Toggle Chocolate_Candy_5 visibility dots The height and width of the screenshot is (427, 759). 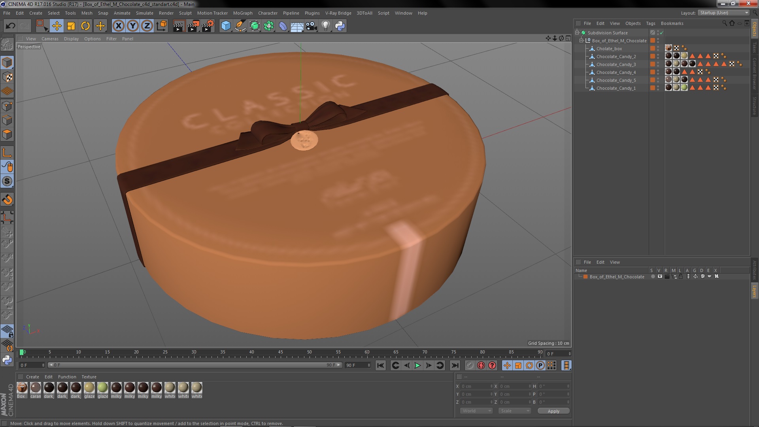point(658,80)
